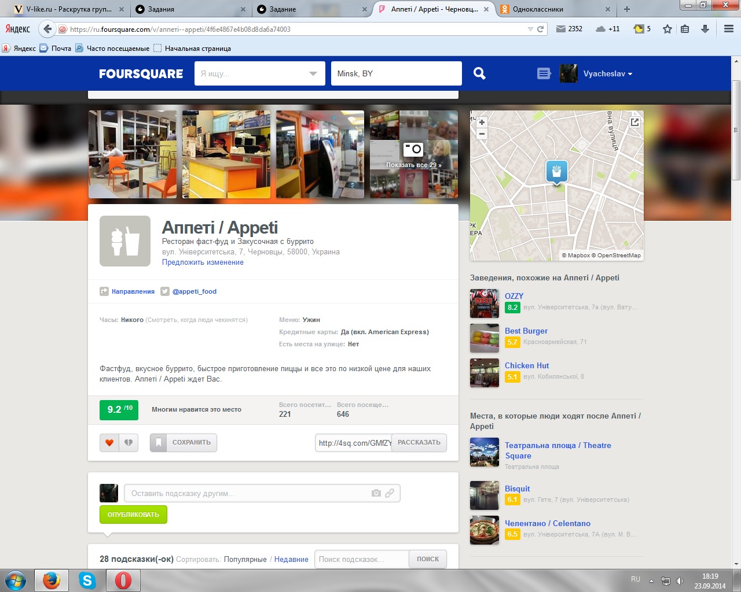Click the 'Поиск подсказок' search field
Screen dimensions: 741x592
click(x=362, y=559)
